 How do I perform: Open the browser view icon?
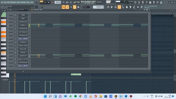coord(123,7)
